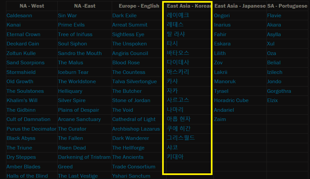Click the Angiris Council link
Image resolution: width=310 pixels, height=179 pixels.
coord(130,53)
